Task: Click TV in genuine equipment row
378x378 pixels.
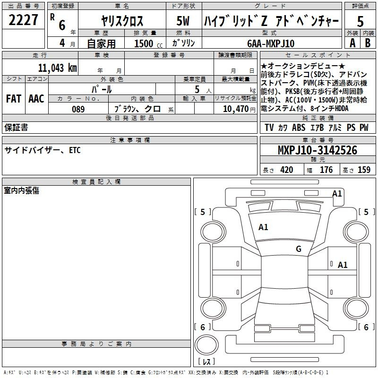Action: click(x=269, y=128)
